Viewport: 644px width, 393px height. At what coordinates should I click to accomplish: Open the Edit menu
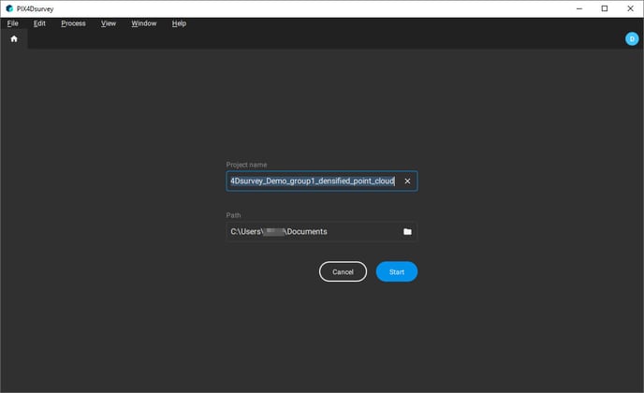pos(39,23)
